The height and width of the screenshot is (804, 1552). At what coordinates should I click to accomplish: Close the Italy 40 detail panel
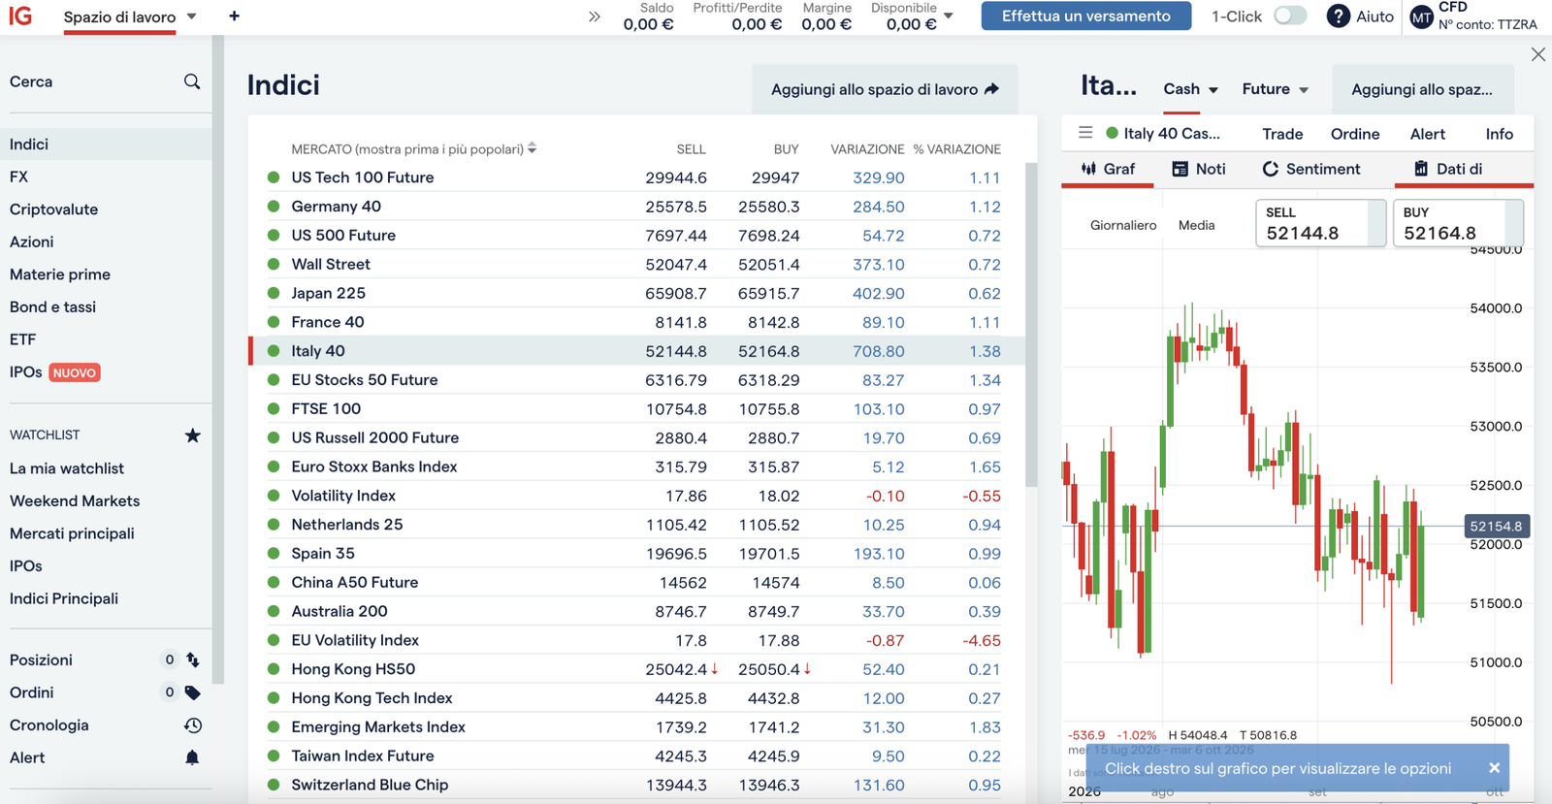point(1538,54)
